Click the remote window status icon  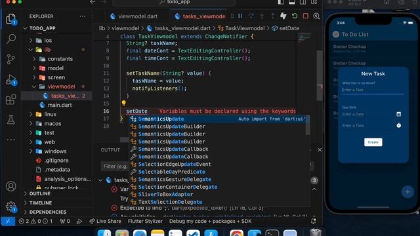point(8,221)
